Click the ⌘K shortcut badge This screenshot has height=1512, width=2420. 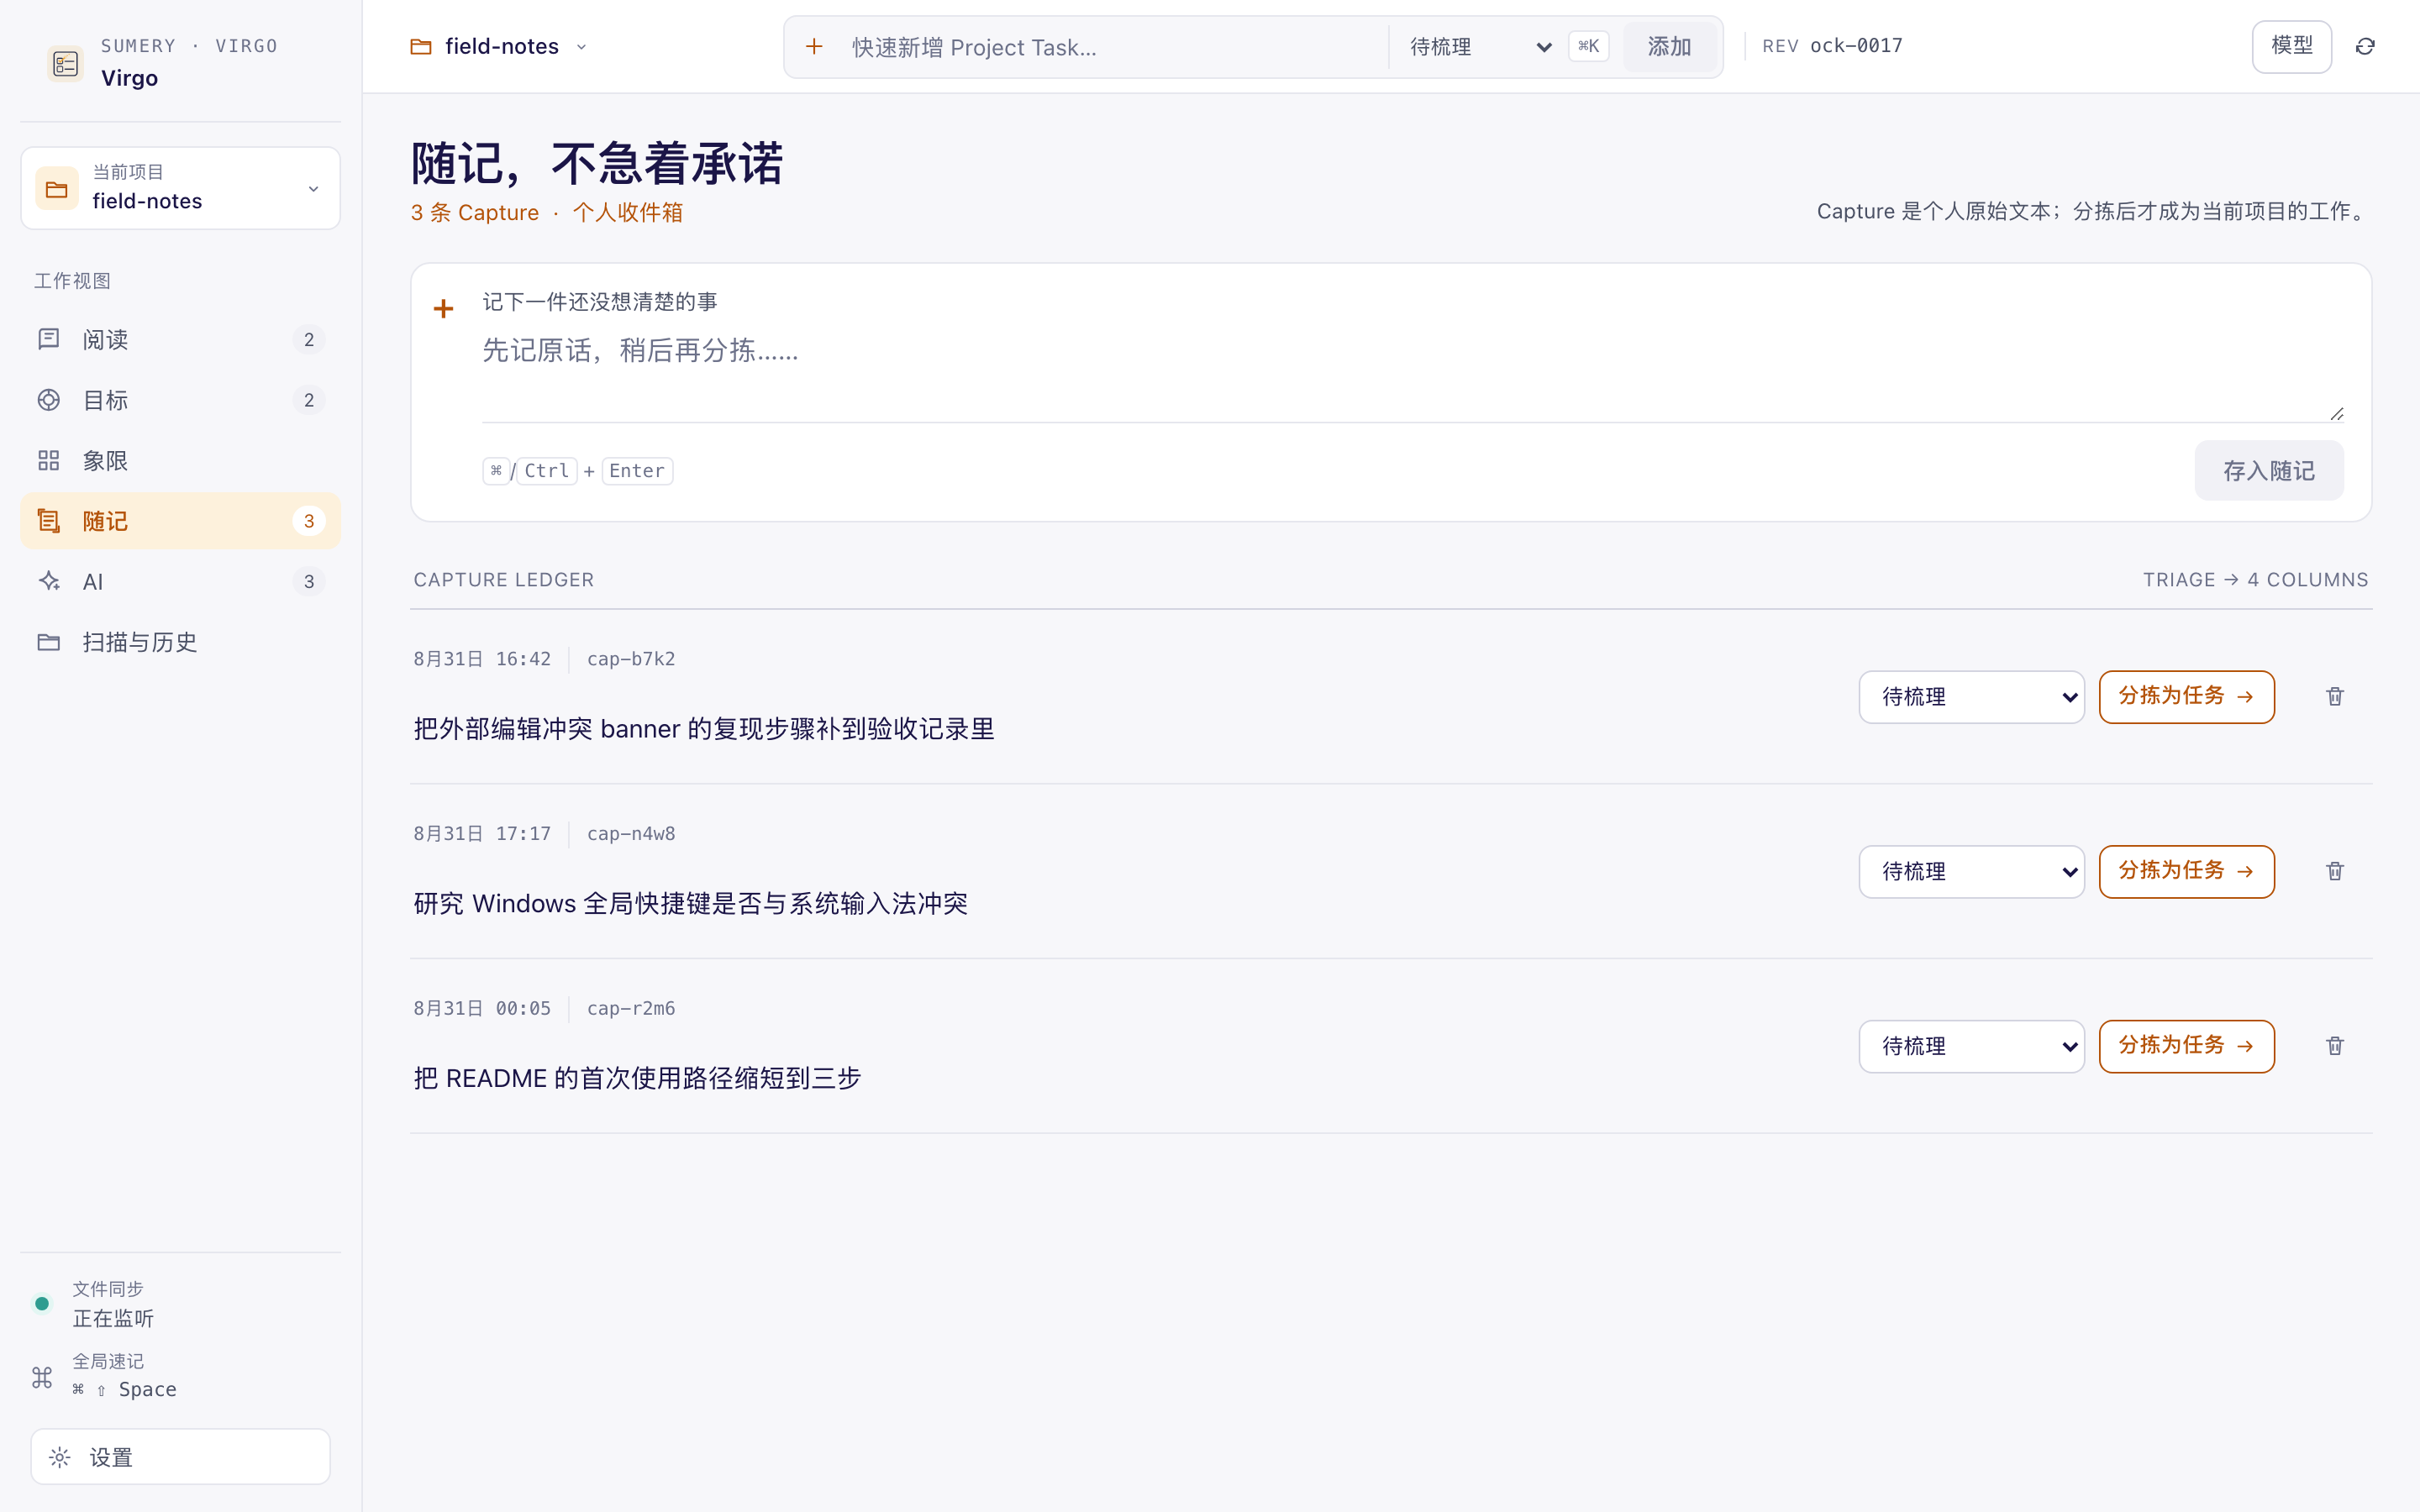pyautogui.click(x=1588, y=46)
